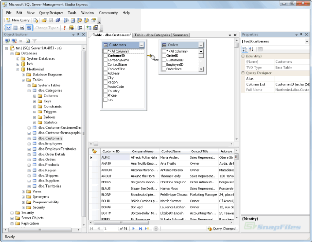Expand the Views folder node
312x242 pixels.
(x=23, y=192)
